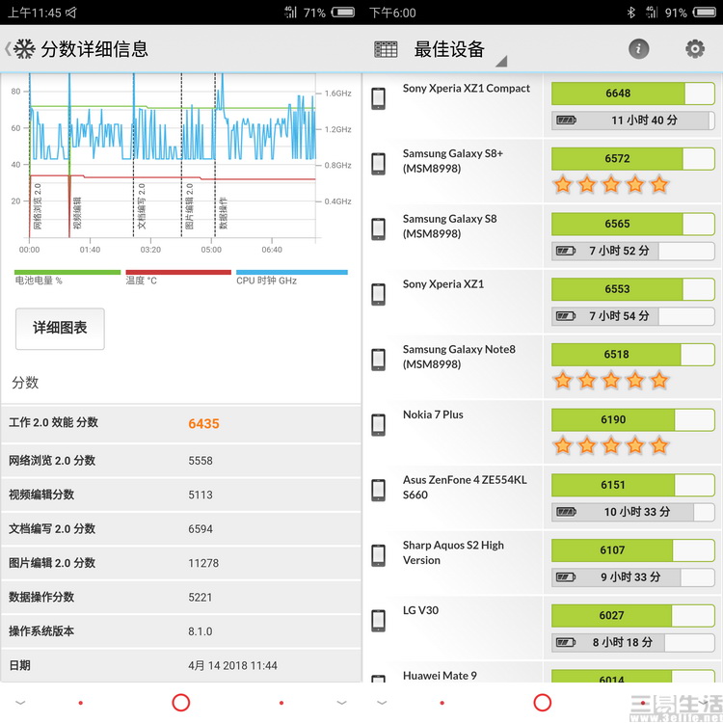Tap the Asus ZenFone 4 phone icon
The width and height of the screenshot is (723, 723).
point(379,490)
